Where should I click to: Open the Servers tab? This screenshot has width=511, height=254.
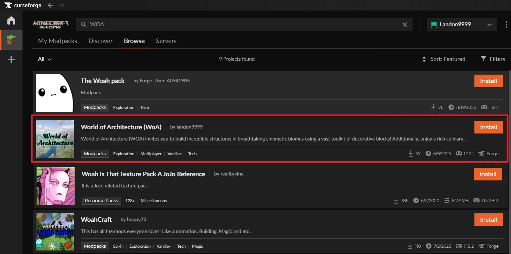pyautogui.click(x=166, y=41)
